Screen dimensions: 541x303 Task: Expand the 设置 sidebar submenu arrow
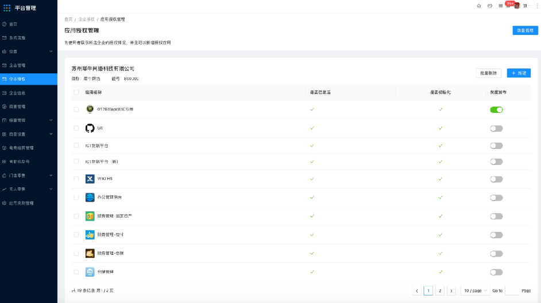coord(51,52)
